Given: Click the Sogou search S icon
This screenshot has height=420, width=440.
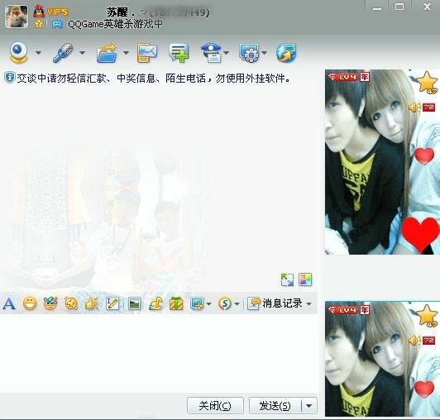Looking at the screenshot, I should click(225, 303).
